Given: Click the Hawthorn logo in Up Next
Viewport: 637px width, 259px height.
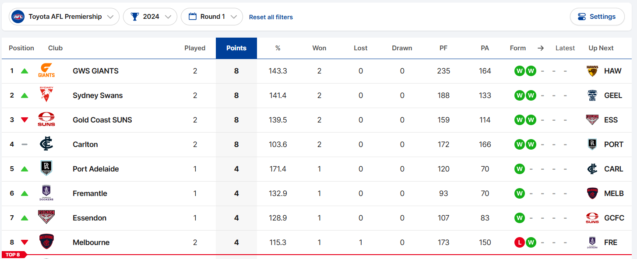Looking at the screenshot, I should point(592,71).
